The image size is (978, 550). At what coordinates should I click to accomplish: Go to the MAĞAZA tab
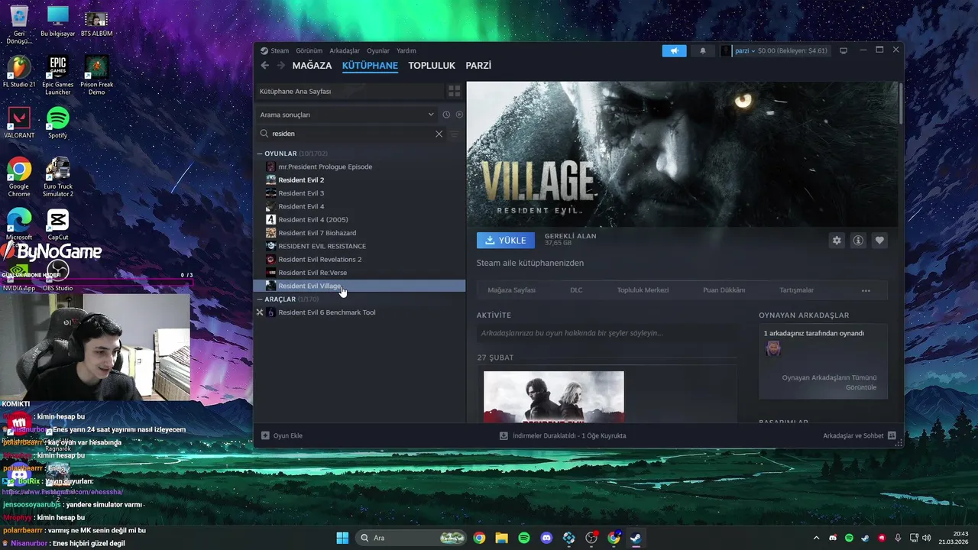312,66
